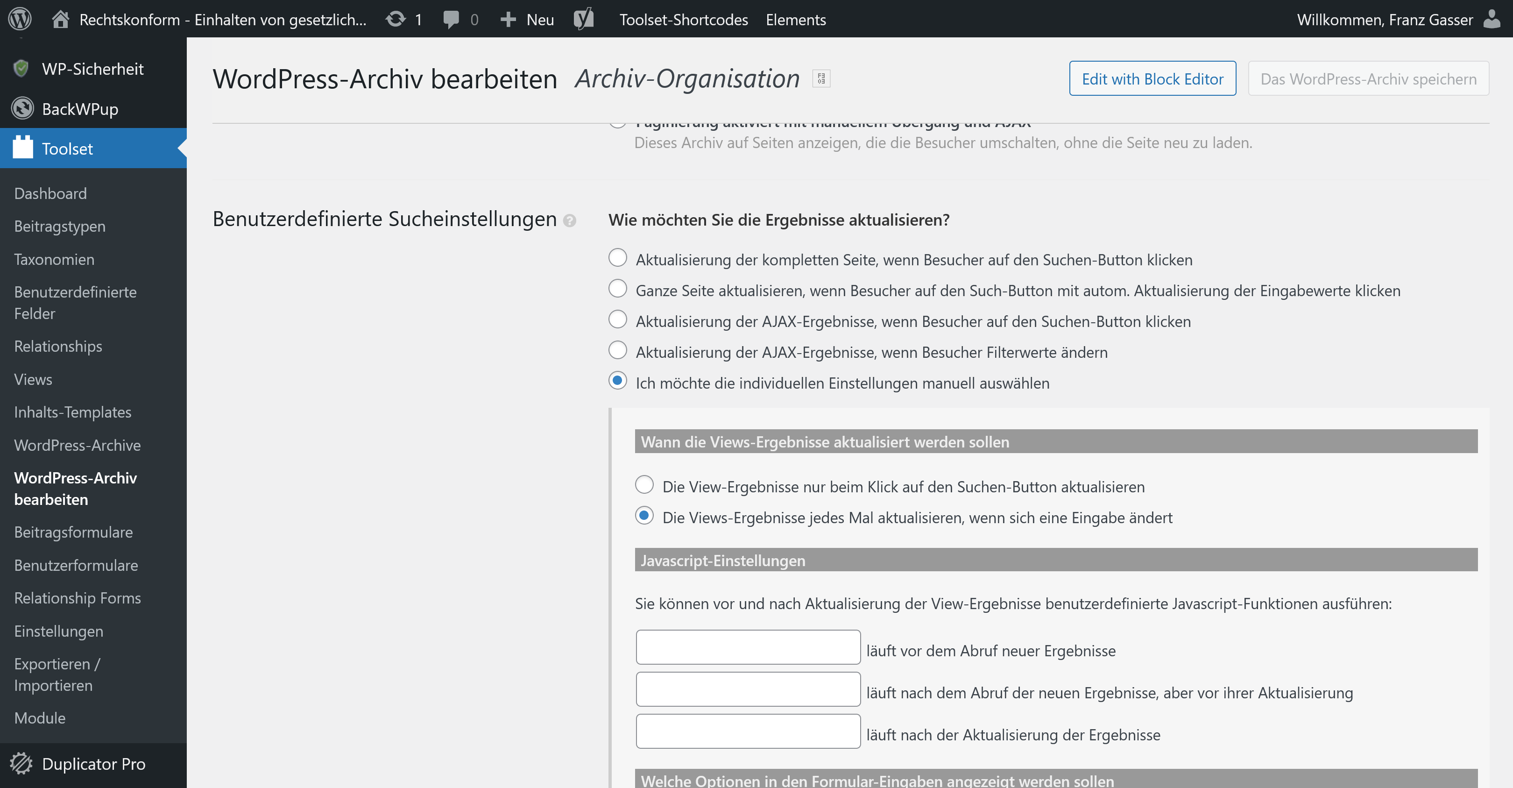Click 'Wann die Views-Ergebnisse aktualisiert werden sollen' heading
This screenshot has width=1513, height=788.
click(x=825, y=441)
